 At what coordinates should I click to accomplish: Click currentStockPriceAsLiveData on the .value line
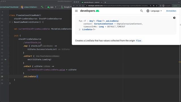point(43,70)
